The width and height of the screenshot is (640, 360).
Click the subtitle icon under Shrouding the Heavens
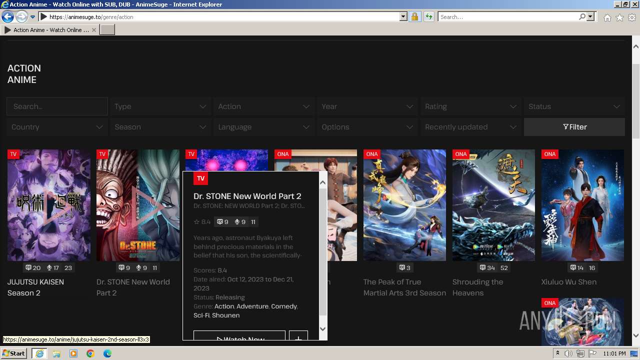pyautogui.click(x=482, y=267)
